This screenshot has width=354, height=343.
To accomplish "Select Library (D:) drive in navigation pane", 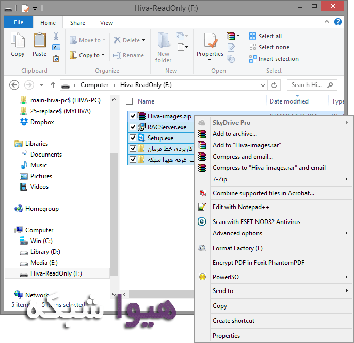I will [46, 252].
